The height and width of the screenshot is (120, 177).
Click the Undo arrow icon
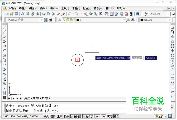69,14
